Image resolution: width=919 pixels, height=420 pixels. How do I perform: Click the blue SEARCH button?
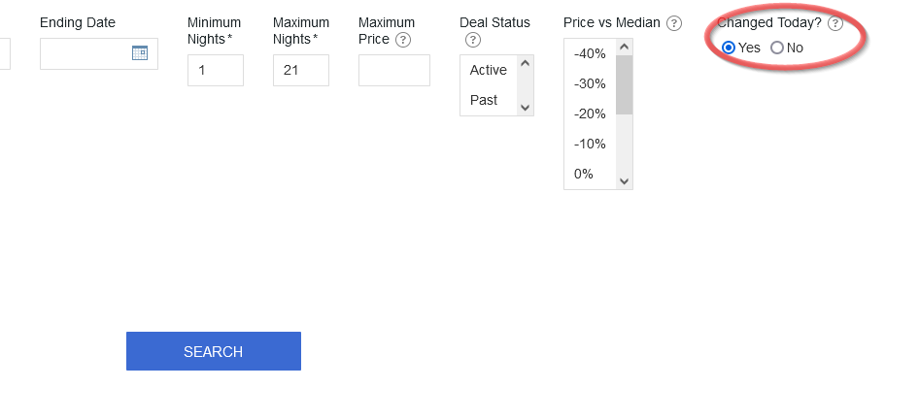214,351
